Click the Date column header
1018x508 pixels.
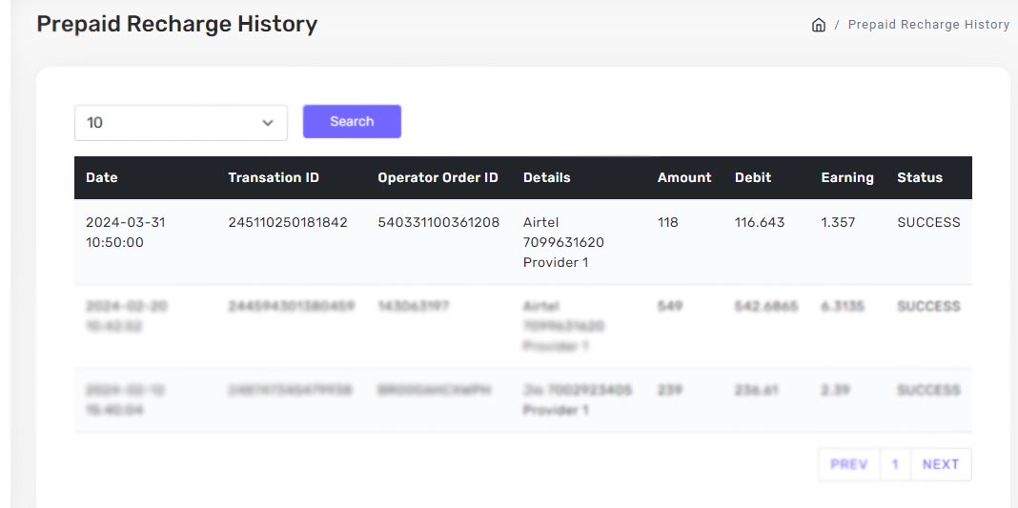[x=102, y=177]
